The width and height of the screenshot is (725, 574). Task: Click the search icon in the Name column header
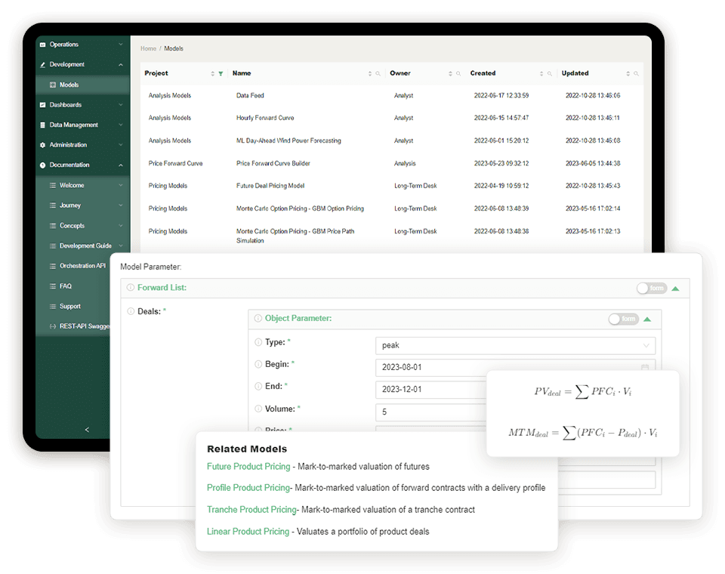tap(378, 73)
